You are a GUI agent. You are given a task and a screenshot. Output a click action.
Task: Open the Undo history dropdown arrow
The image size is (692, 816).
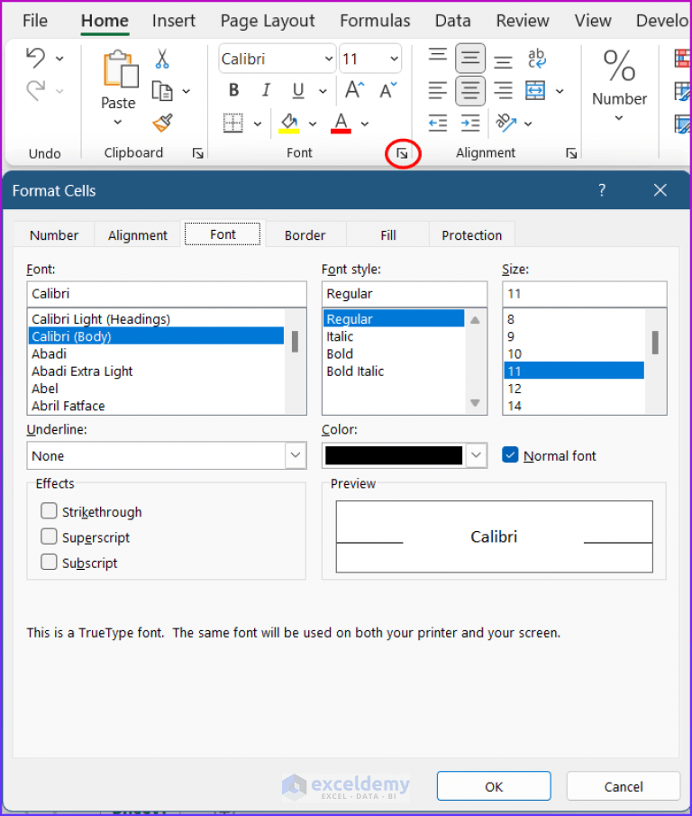(x=59, y=59)
